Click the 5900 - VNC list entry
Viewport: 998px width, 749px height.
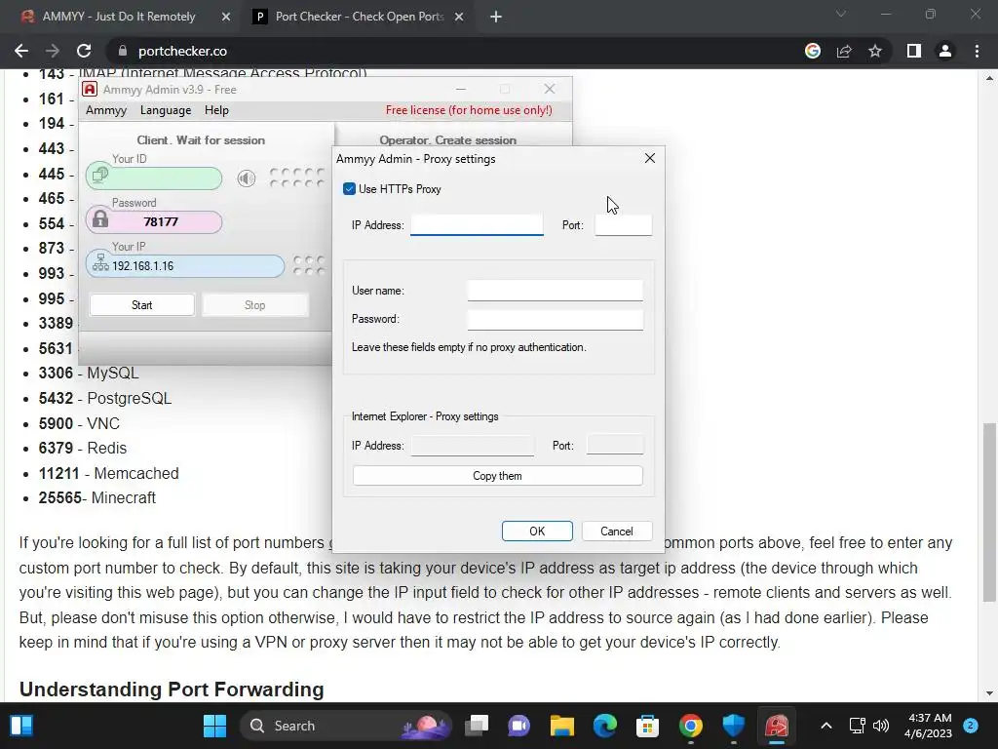(x=79, y=423)
